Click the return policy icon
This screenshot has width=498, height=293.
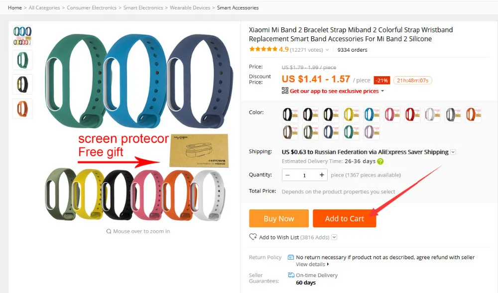pyautogui.click(x=291, y=257)
